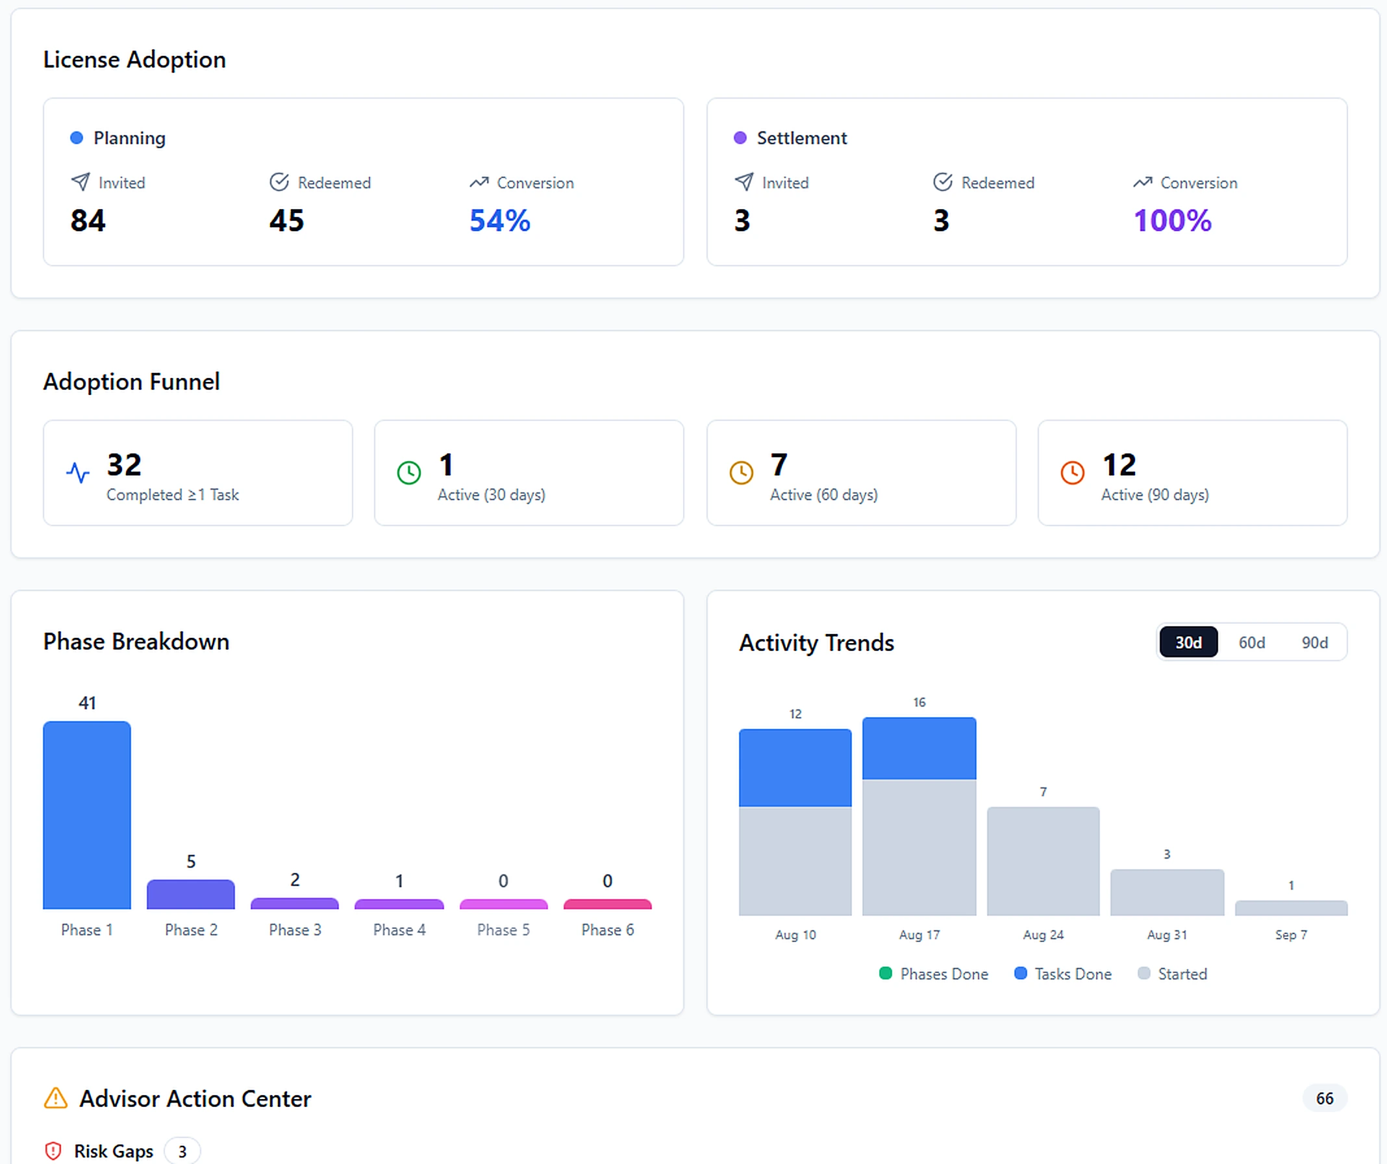Click the Adoption Funnel heading

pos(131,381)
